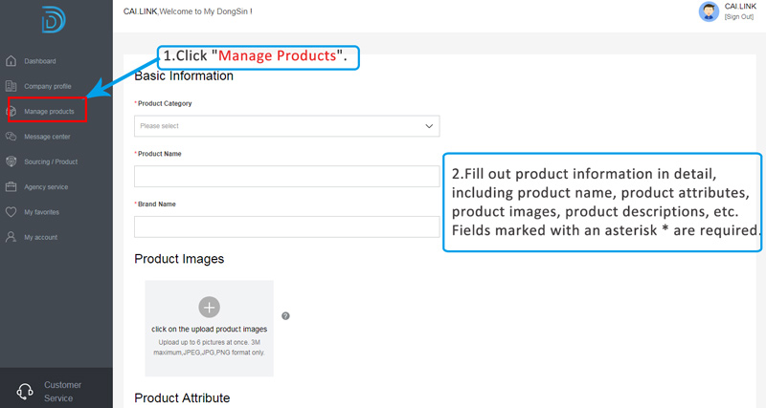Click the Message center chat icon
766x408 pixels.
(11, 137)
